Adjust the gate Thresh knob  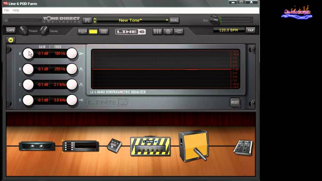point(23,30)
